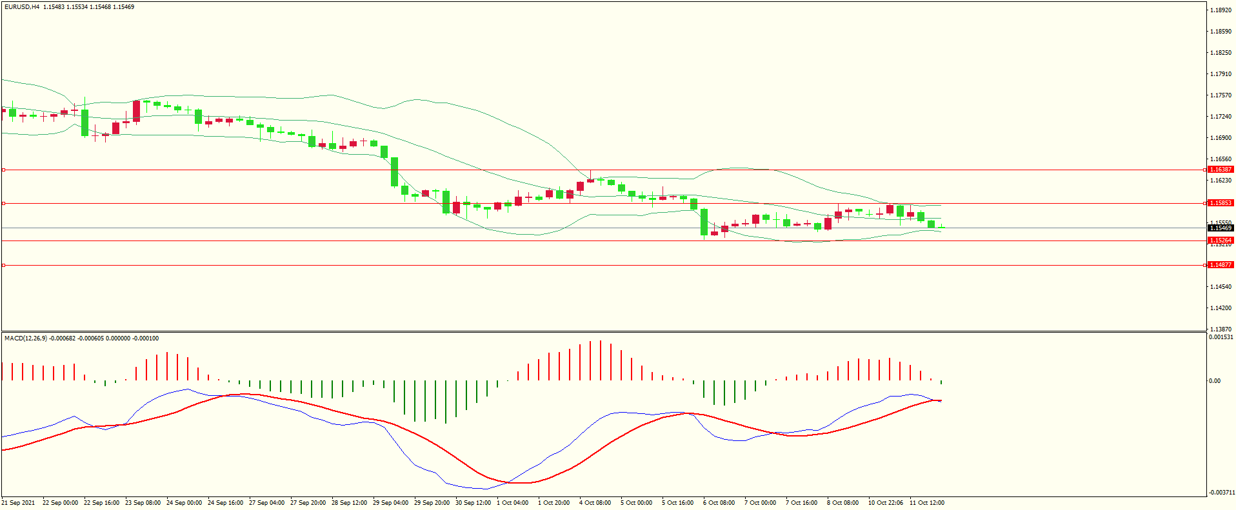This screenshot has height=510, width=1236.
Task: Click the 21 Sep 2021 date label
Action: click(19, 503)
